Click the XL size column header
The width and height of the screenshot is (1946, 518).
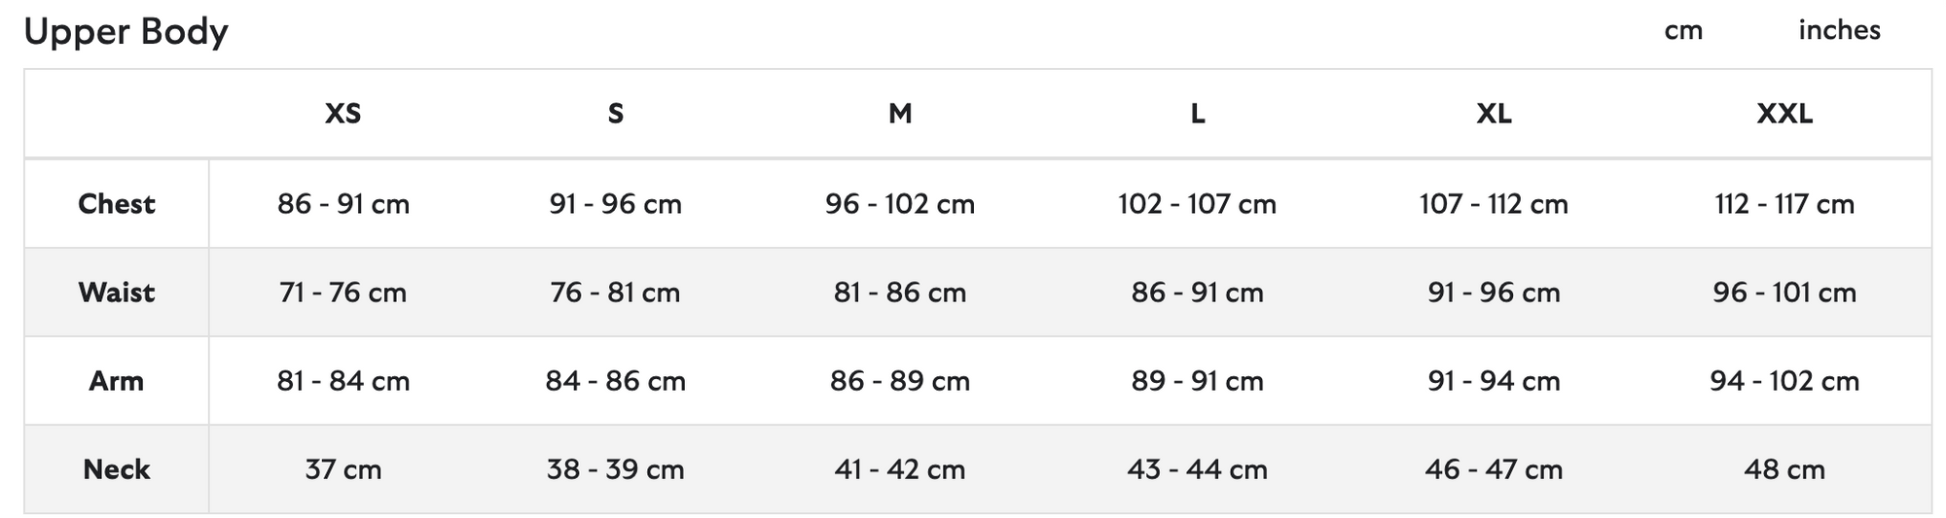(1494, 114)
